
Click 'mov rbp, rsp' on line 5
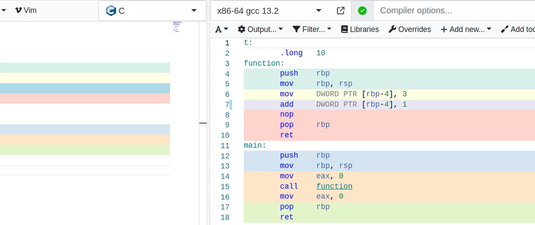(316, 84)
